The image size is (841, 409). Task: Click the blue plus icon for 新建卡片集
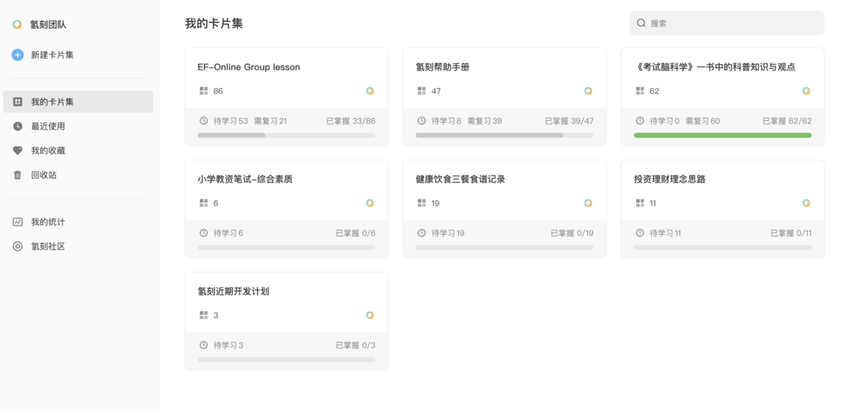point(18,55)
